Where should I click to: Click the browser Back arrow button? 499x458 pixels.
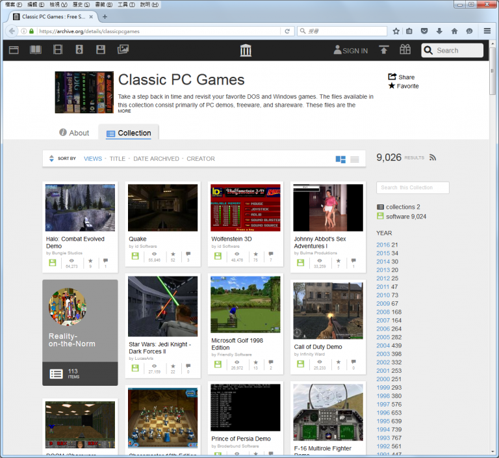click(x=12, y=31)
